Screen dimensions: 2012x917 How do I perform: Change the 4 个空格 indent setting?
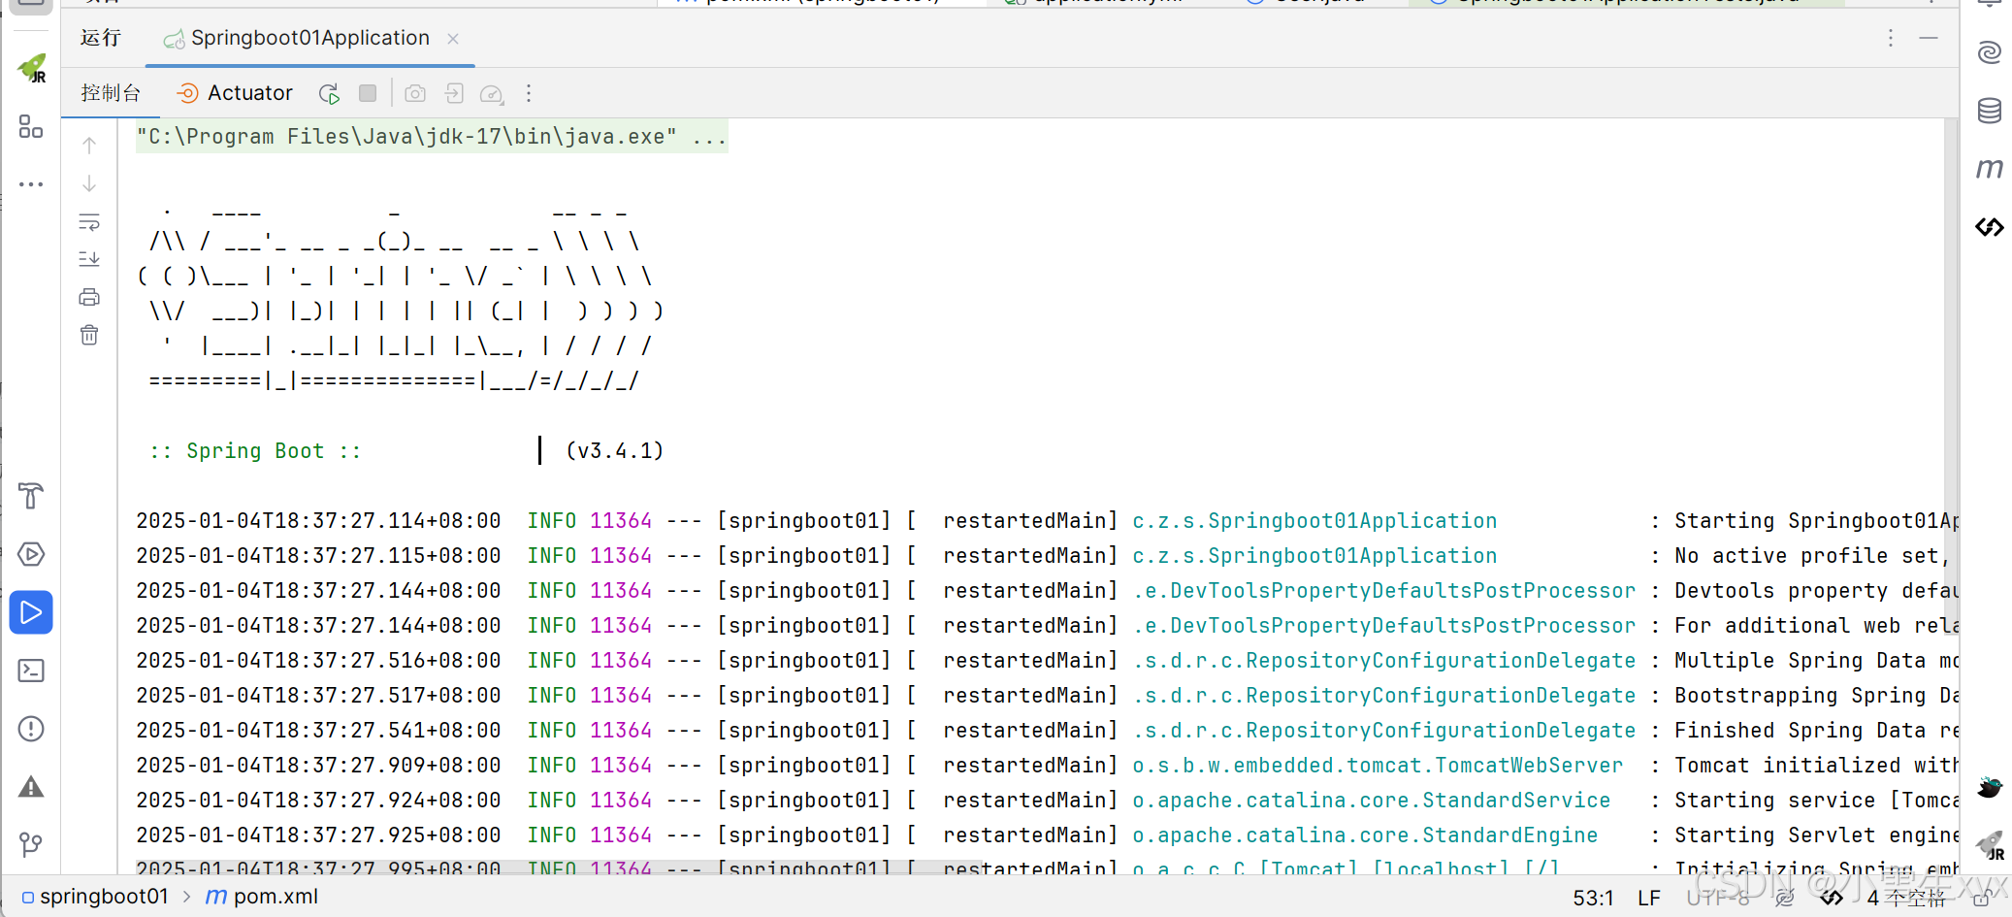click(x=1906, y=899)
